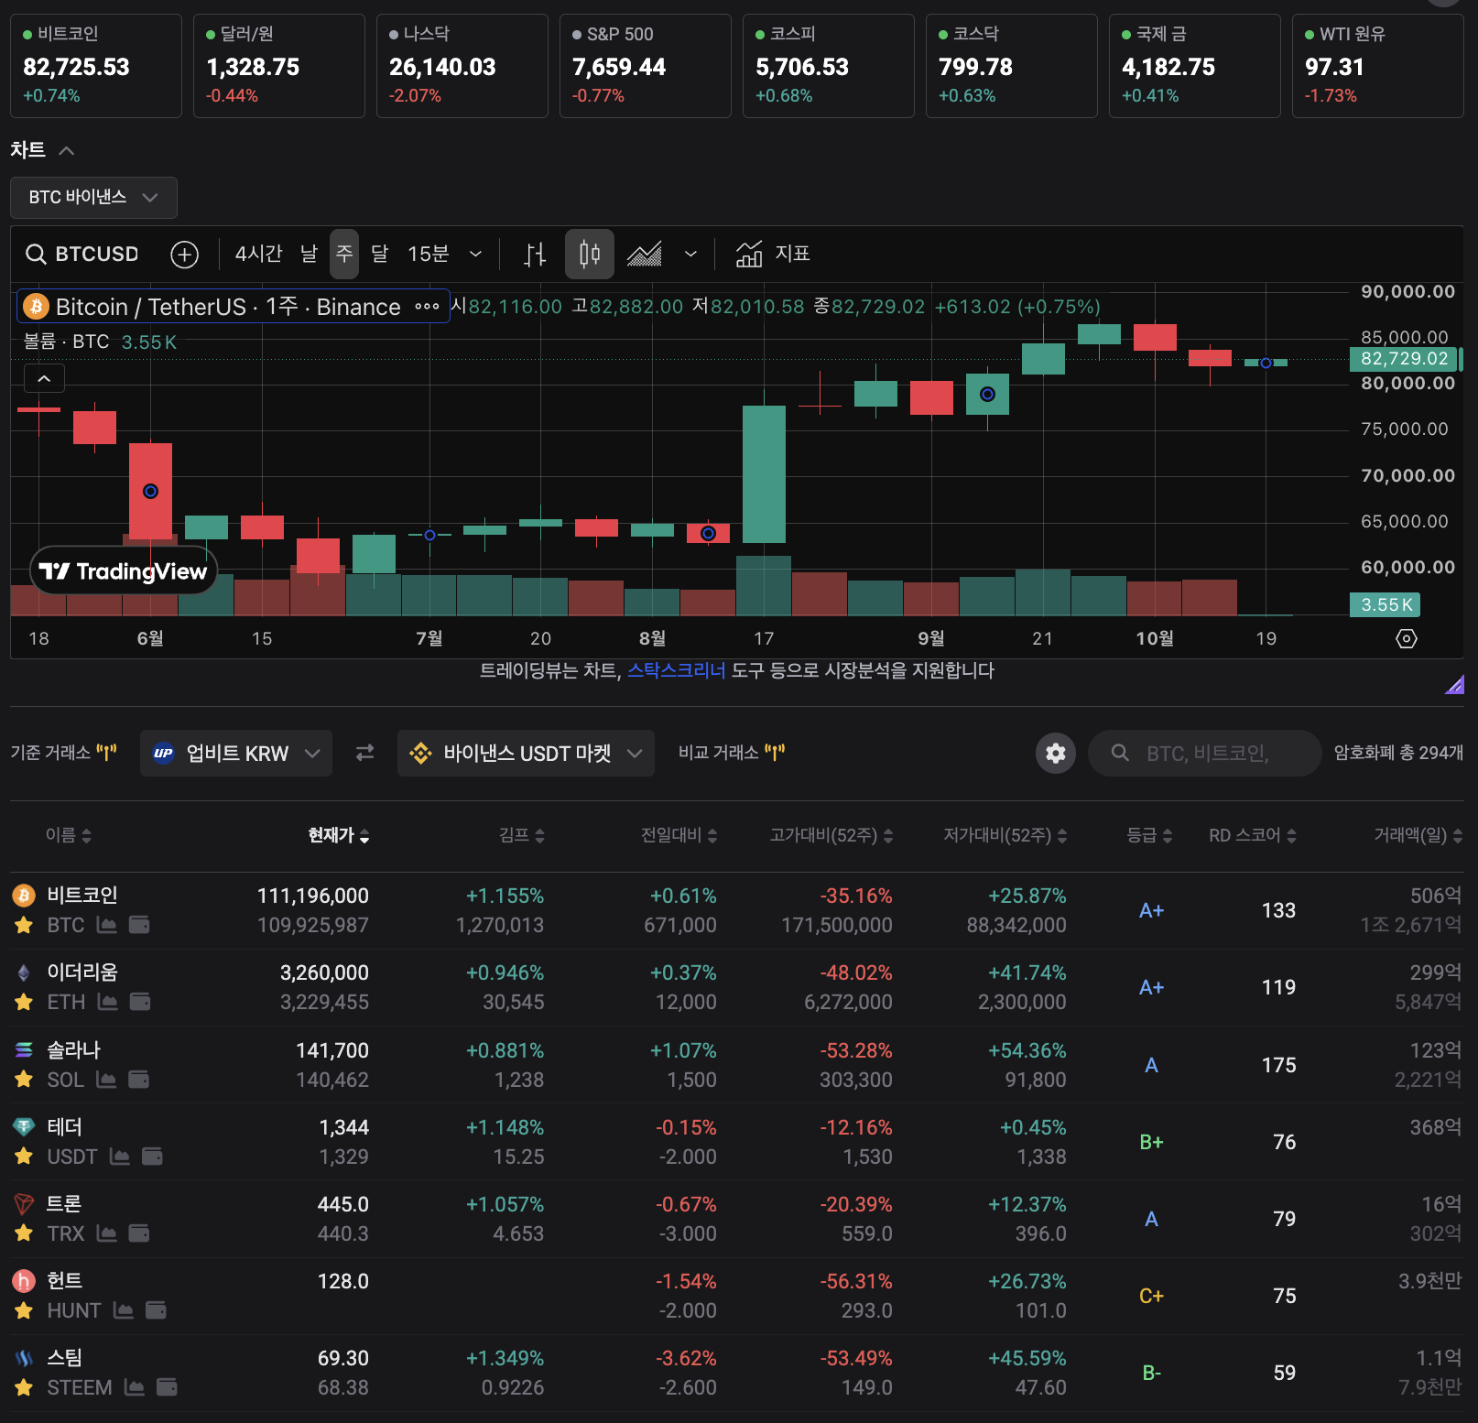This screenshot has width=1478, height=1423.
Task: Toggle the favorite star for SOL
Action: (x=24, y=1080)
